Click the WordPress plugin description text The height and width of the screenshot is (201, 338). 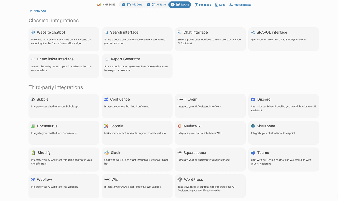(206, 189)
